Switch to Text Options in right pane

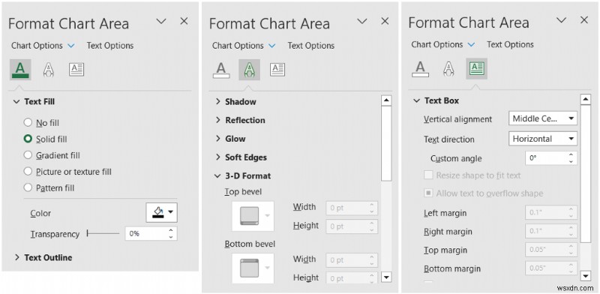point(510,44)
